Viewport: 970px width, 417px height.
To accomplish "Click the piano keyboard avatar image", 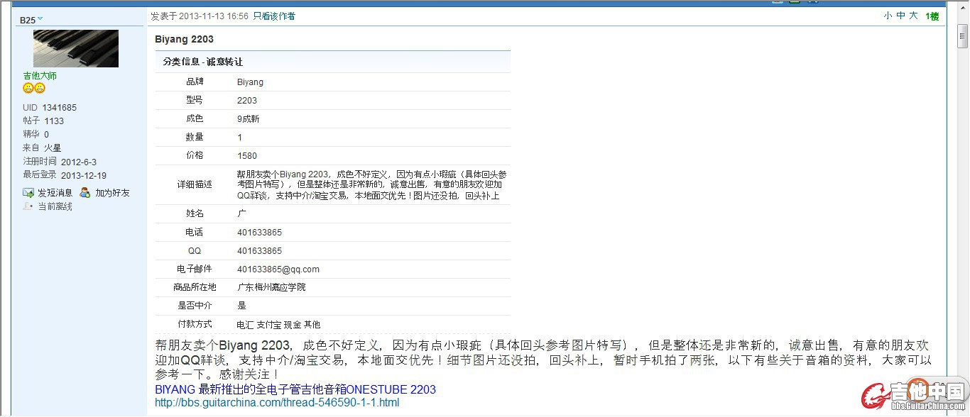I will (76, 48).
